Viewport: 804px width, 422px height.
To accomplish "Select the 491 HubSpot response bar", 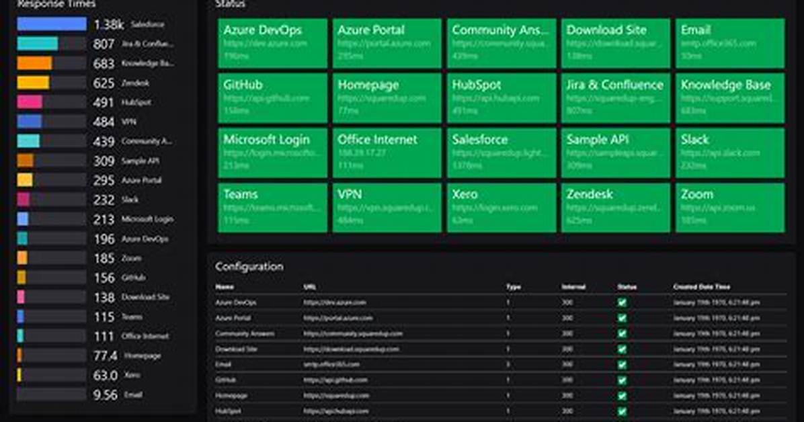I will (x=52, y=102).
